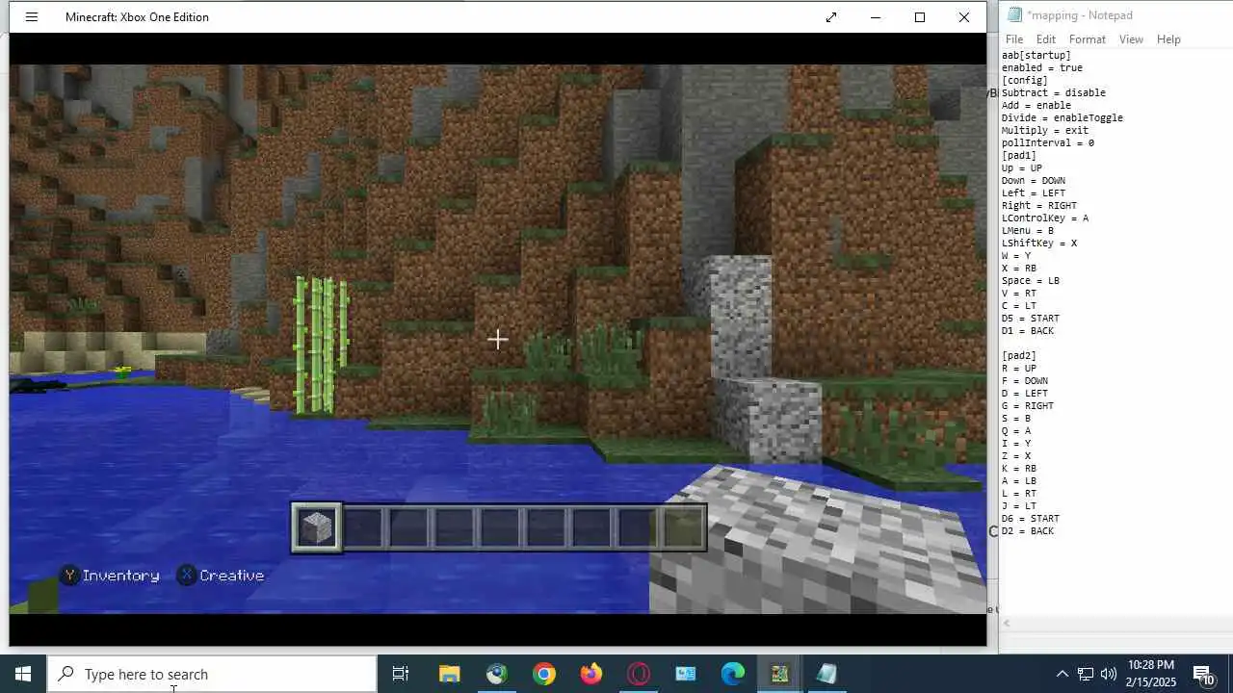Select the last hotbar slot
Image resolution: width=1233 pixels, height=693 pixels.
[x=683, y=527]
